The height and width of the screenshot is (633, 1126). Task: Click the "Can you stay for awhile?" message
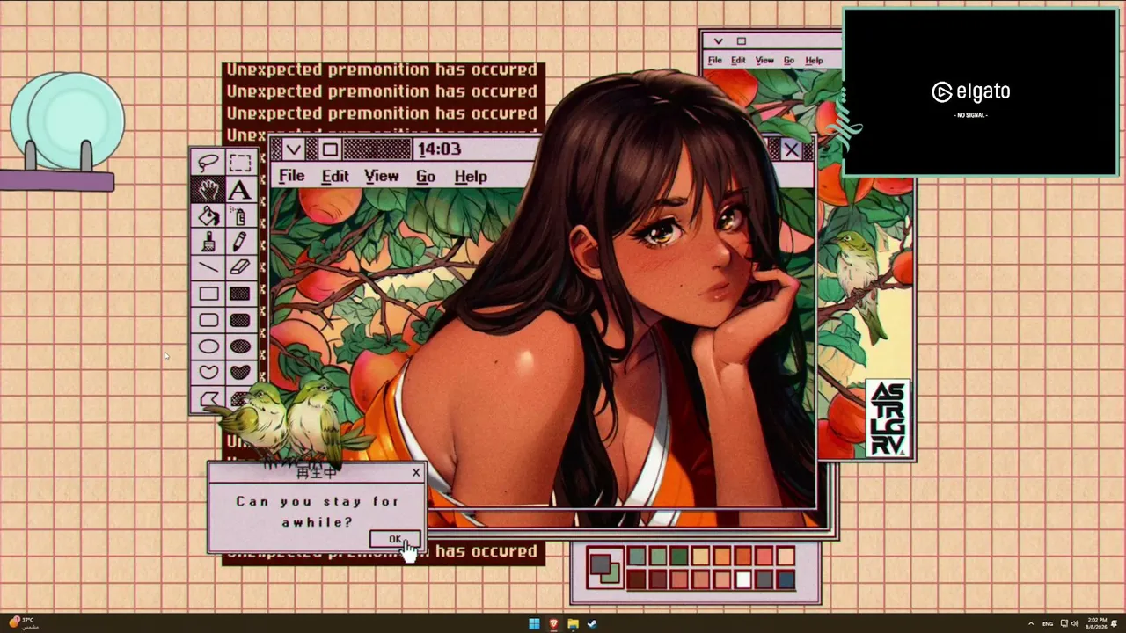318,512
